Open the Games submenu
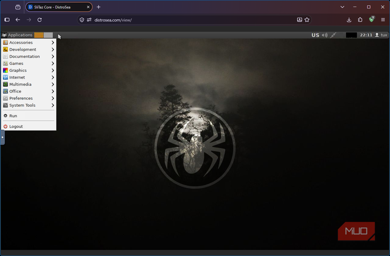The width and height of the screenshot is (390, 256). (x=29, y=63)
